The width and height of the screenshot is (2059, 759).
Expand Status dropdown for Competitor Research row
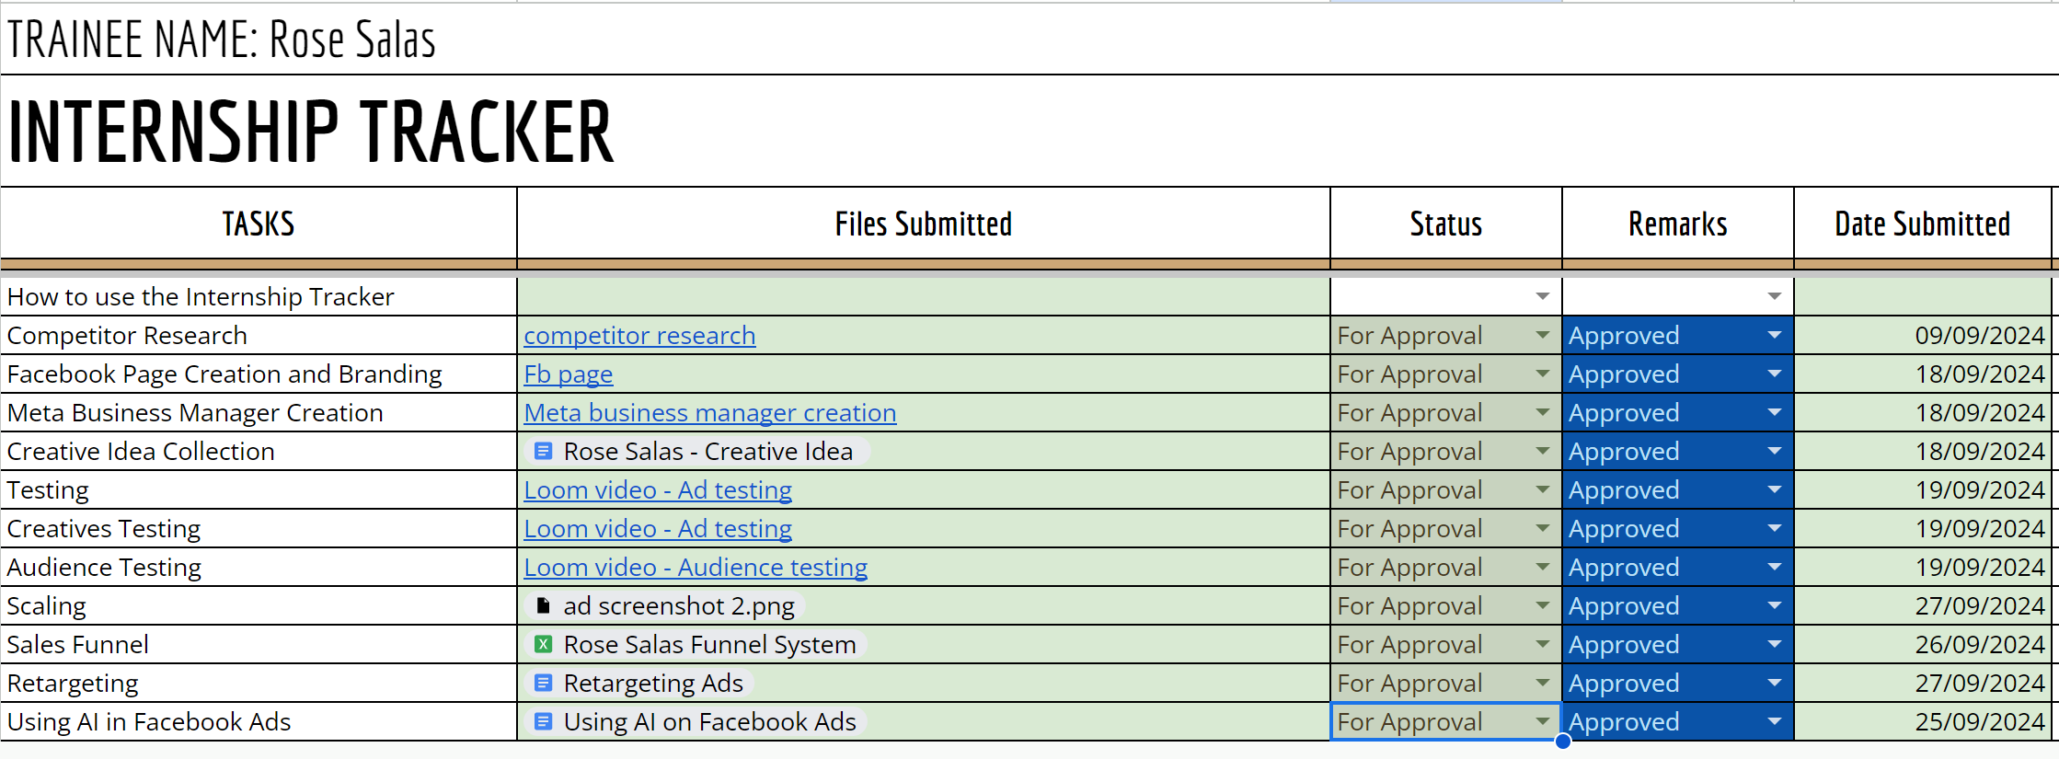[x=1542, y=336]
